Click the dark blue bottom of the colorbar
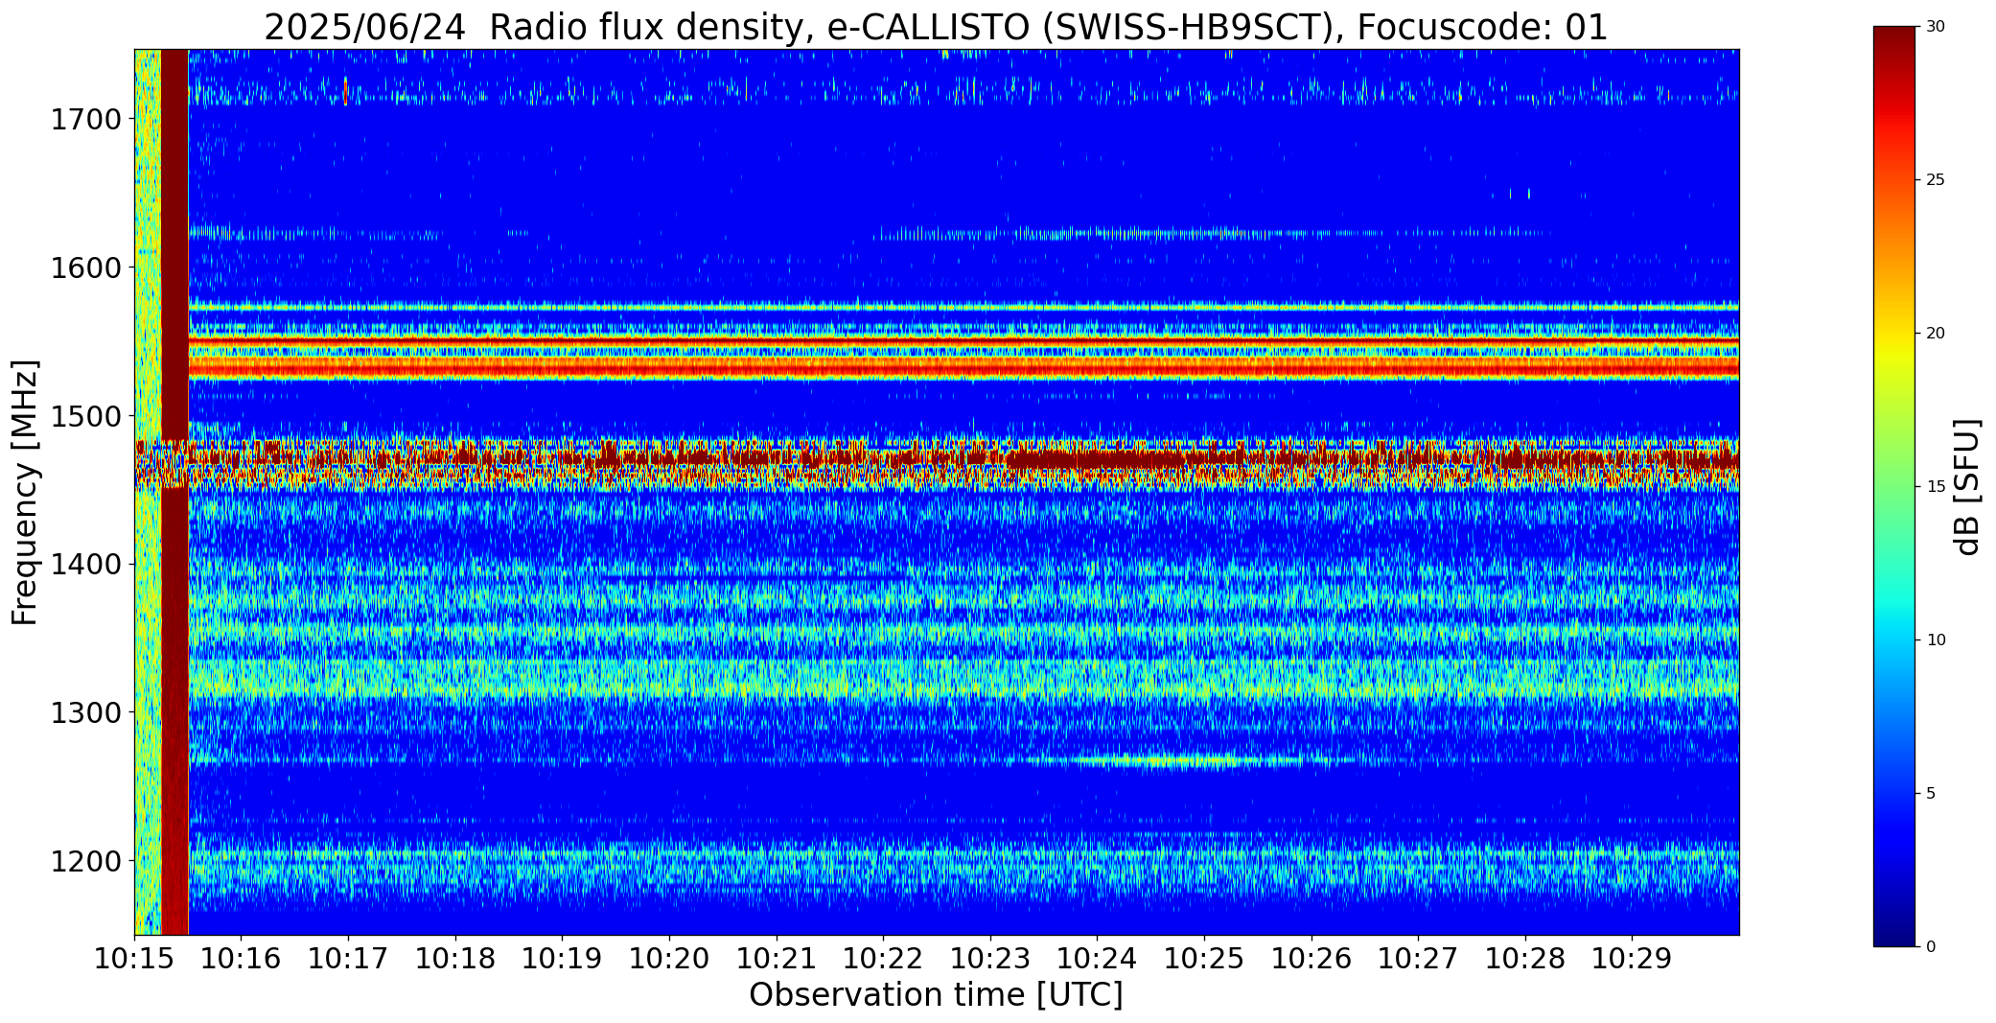This screenshot has width=1996, height=1023. point(1896,930)
